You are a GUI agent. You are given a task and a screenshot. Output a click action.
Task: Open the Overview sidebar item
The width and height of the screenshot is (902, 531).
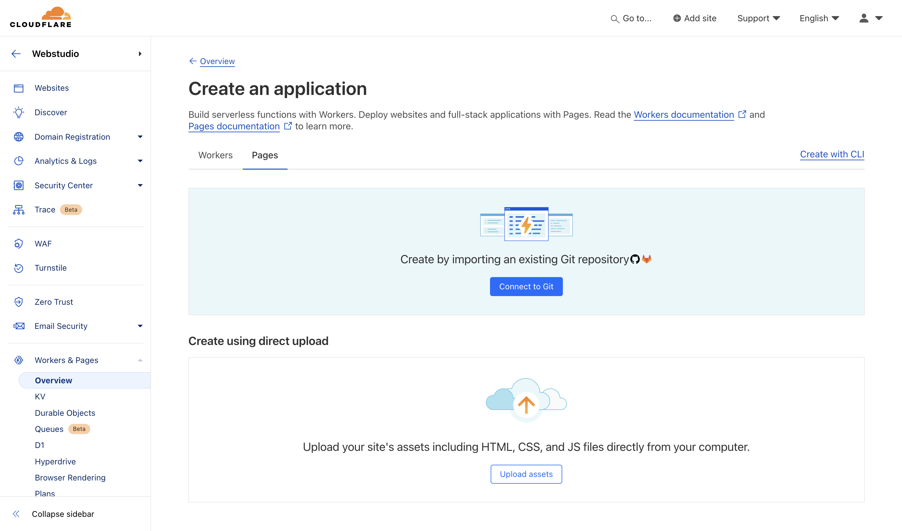84,380
